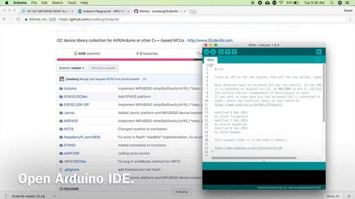Viewport: 355px width, 199px height.
Task: Click the New pull request button
Action: click(103, 68)
